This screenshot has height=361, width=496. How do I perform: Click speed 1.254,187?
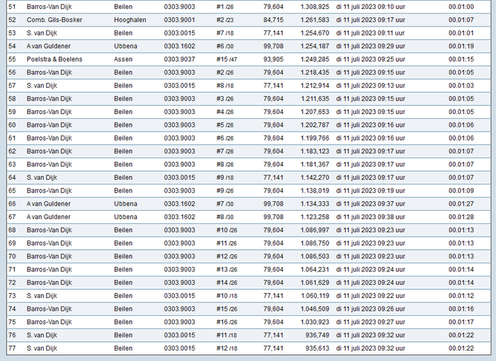click(315, 46)
